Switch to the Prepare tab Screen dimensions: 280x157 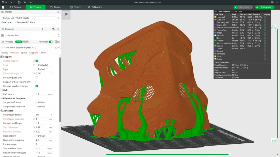[x=16, y=7]
